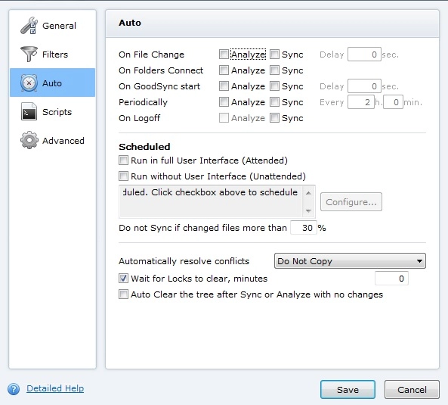Click the Scripts terminal icon

pos(29,111)
